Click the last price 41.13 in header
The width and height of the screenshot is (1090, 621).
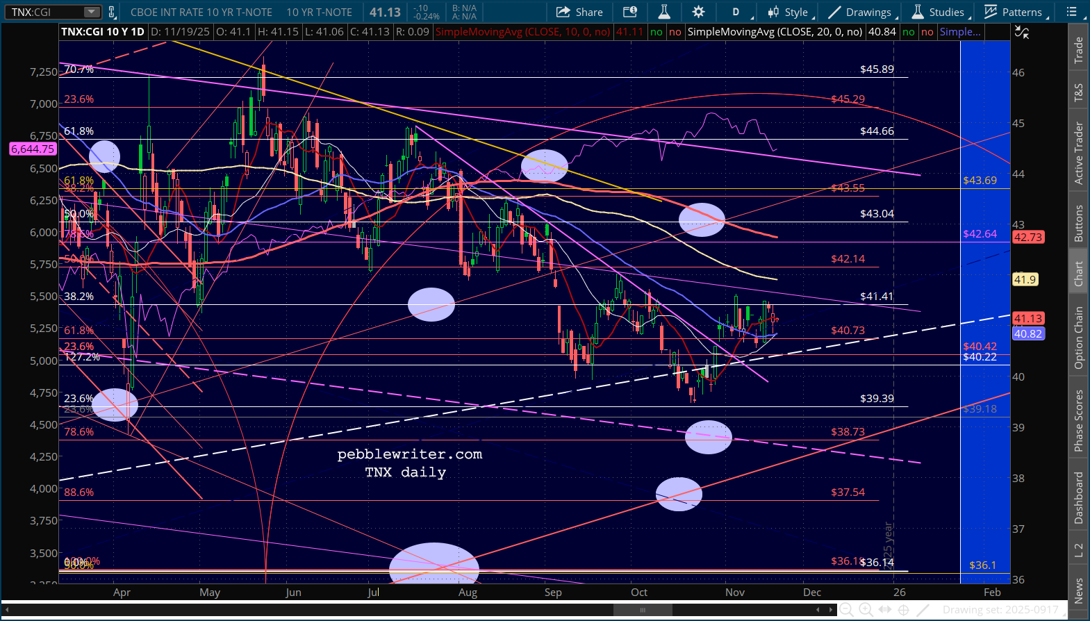coord(385,12)
